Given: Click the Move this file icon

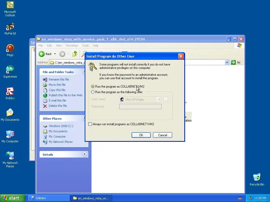Looking at the screenshot, I should pyautogui.click(x=45, y=85).
